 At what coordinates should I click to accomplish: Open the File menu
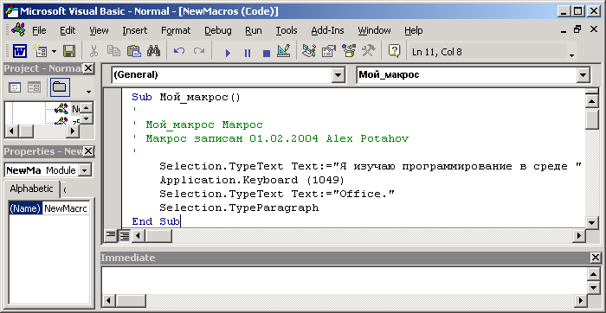pyautogui.click(x=39, y=30)
